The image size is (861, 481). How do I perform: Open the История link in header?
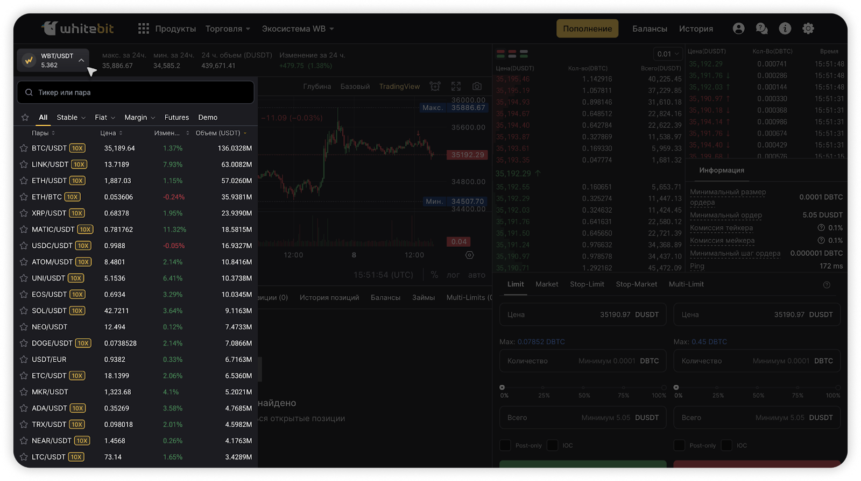(696, 29)
